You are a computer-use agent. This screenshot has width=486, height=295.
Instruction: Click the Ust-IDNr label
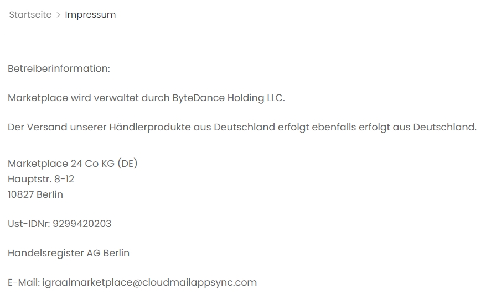tap(29, 224)
